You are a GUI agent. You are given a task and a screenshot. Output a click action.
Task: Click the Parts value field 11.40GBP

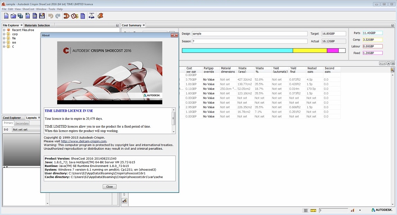point(372,33)
